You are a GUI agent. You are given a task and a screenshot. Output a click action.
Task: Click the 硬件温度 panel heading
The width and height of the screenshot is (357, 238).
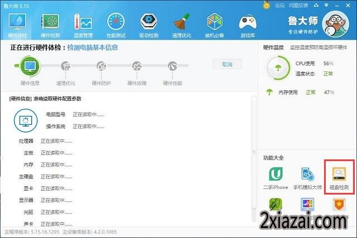(x=273, y=47)
